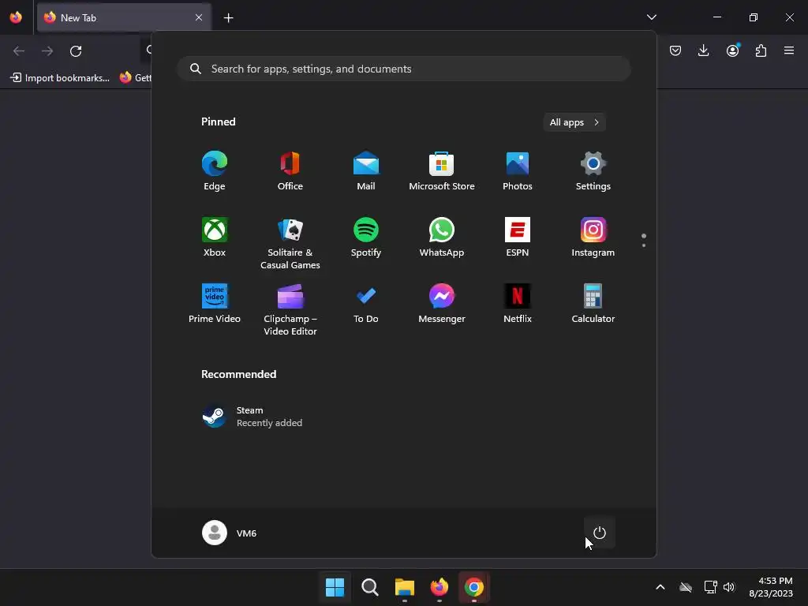Open the Edge pinned app
808x606 pixels.
click(215, 171)
